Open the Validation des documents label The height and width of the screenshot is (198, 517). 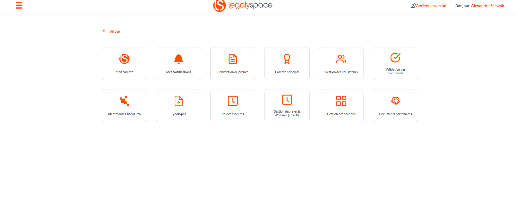pyautogui.click(x=395, y=71)
